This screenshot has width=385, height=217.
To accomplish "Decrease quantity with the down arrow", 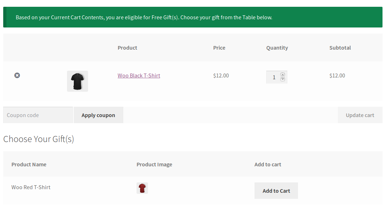I will tap(283, 79).
